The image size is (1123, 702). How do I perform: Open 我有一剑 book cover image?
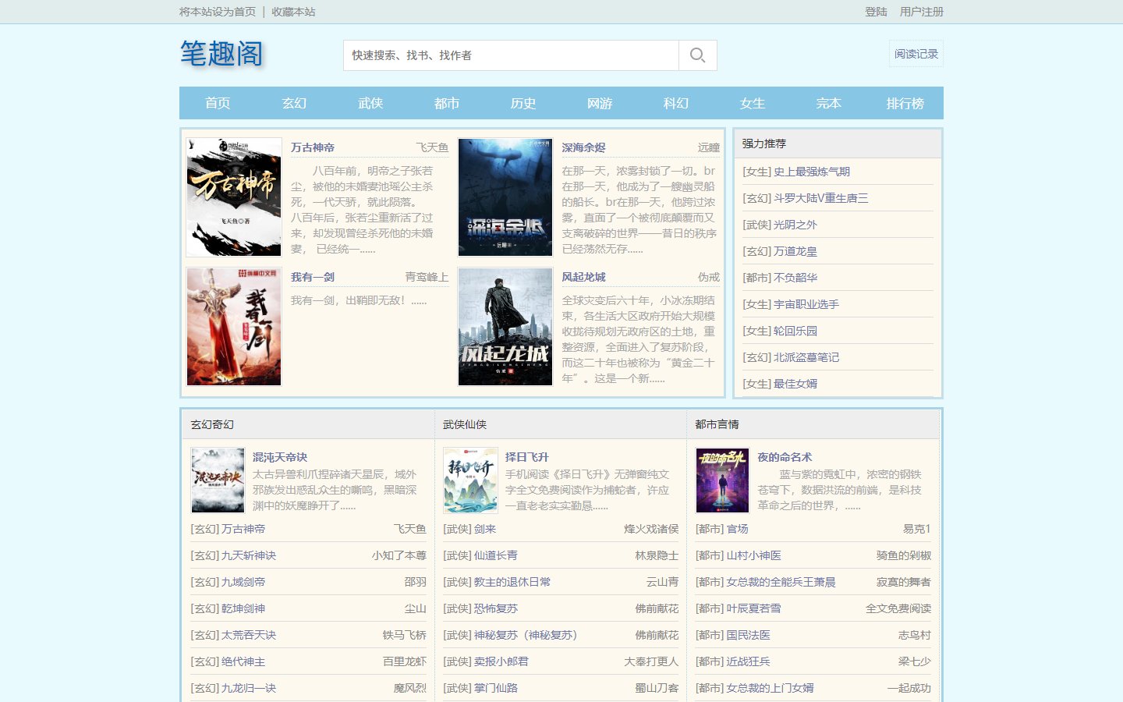click(234, 327)
